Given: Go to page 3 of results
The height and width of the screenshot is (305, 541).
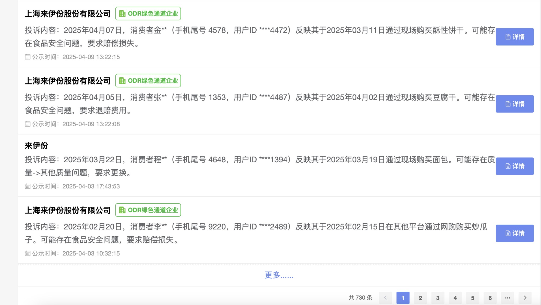Looking at the screenshot, I should pos(438,298).
